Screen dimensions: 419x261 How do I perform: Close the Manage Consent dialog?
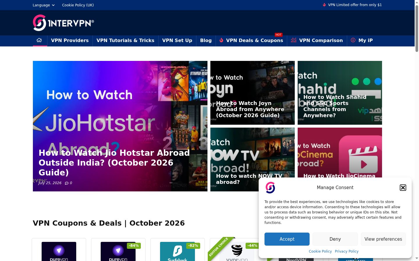[x=403, y=188]
